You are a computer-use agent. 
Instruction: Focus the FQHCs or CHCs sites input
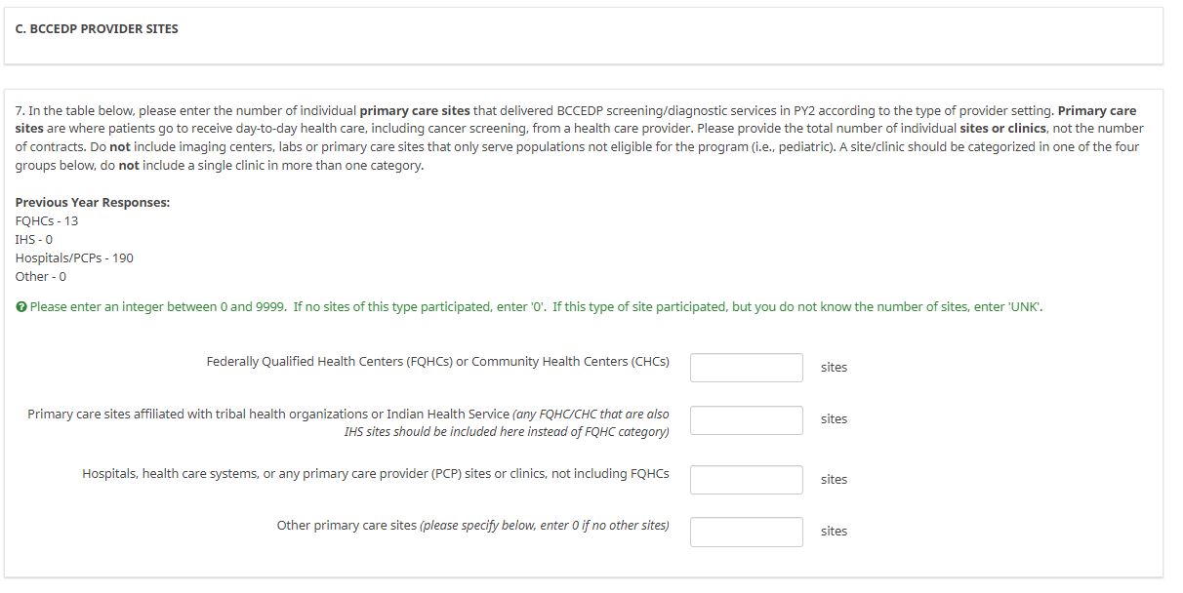(746, 368)
